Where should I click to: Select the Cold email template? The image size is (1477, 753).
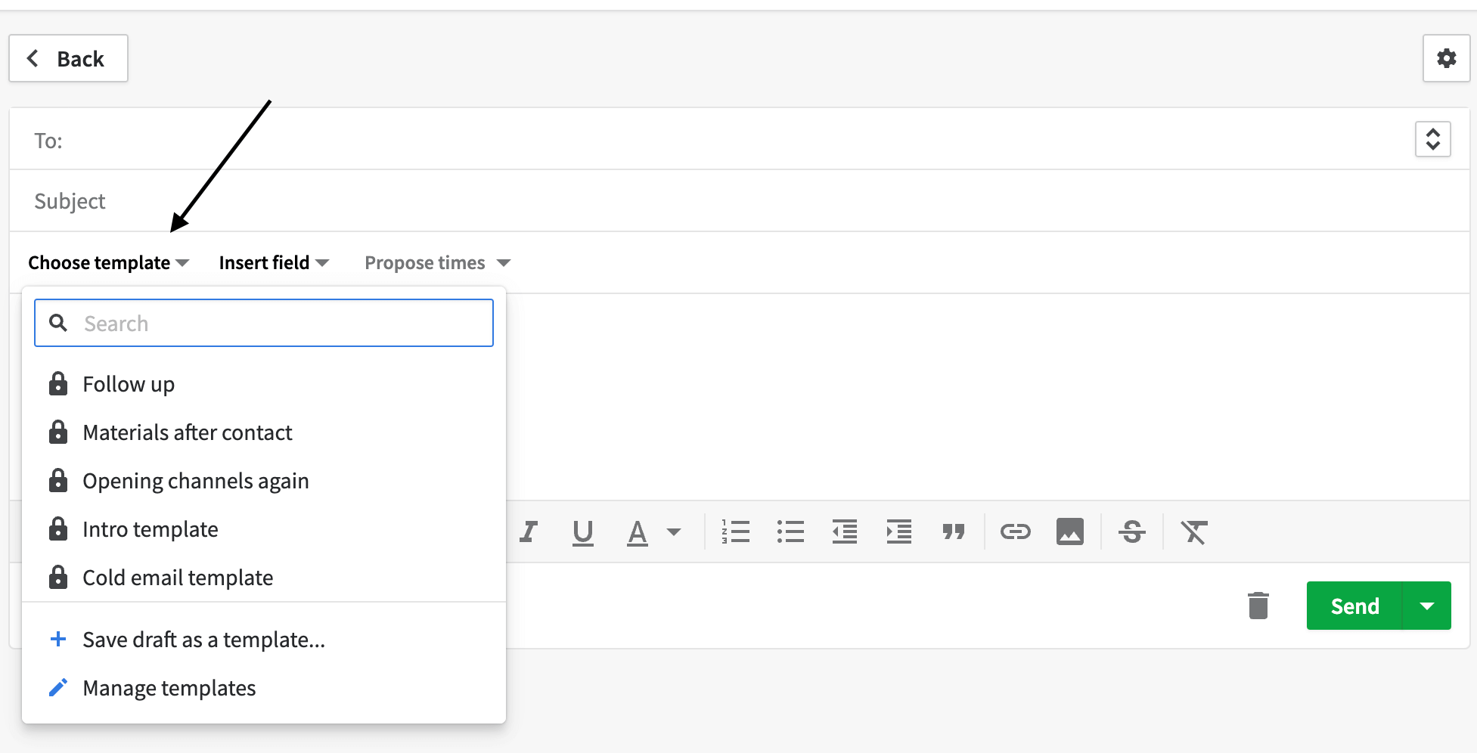coord(178,577)
